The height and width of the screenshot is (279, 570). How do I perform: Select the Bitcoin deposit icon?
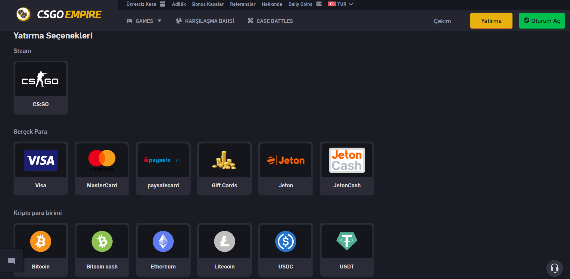pos(41,242)
